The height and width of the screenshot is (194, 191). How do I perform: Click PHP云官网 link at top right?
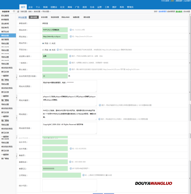click(x=165, y=1)
